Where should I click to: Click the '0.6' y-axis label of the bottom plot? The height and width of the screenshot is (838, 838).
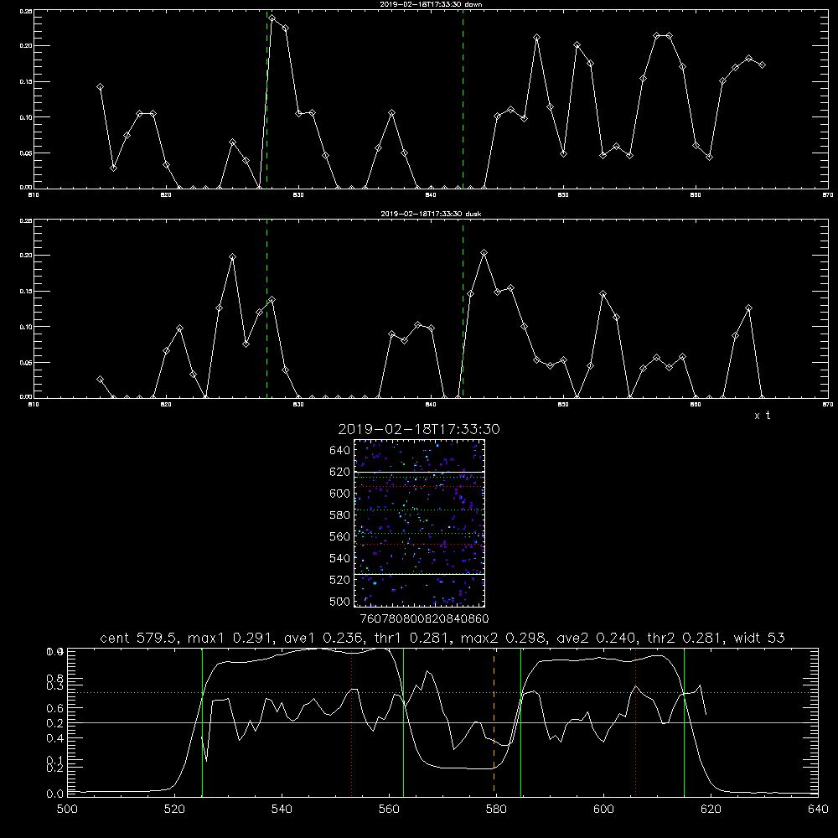point(55,707)
